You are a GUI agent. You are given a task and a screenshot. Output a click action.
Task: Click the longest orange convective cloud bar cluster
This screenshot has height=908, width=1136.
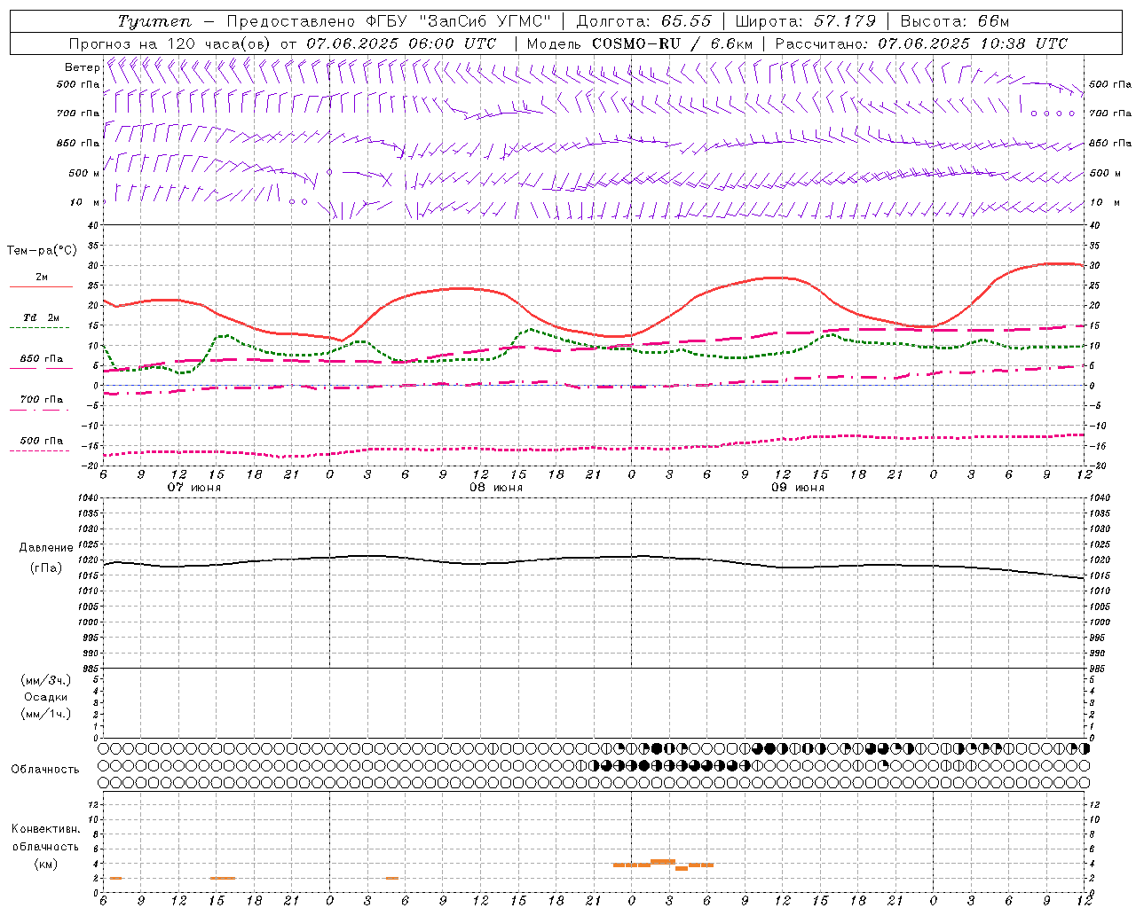(663, 865)
